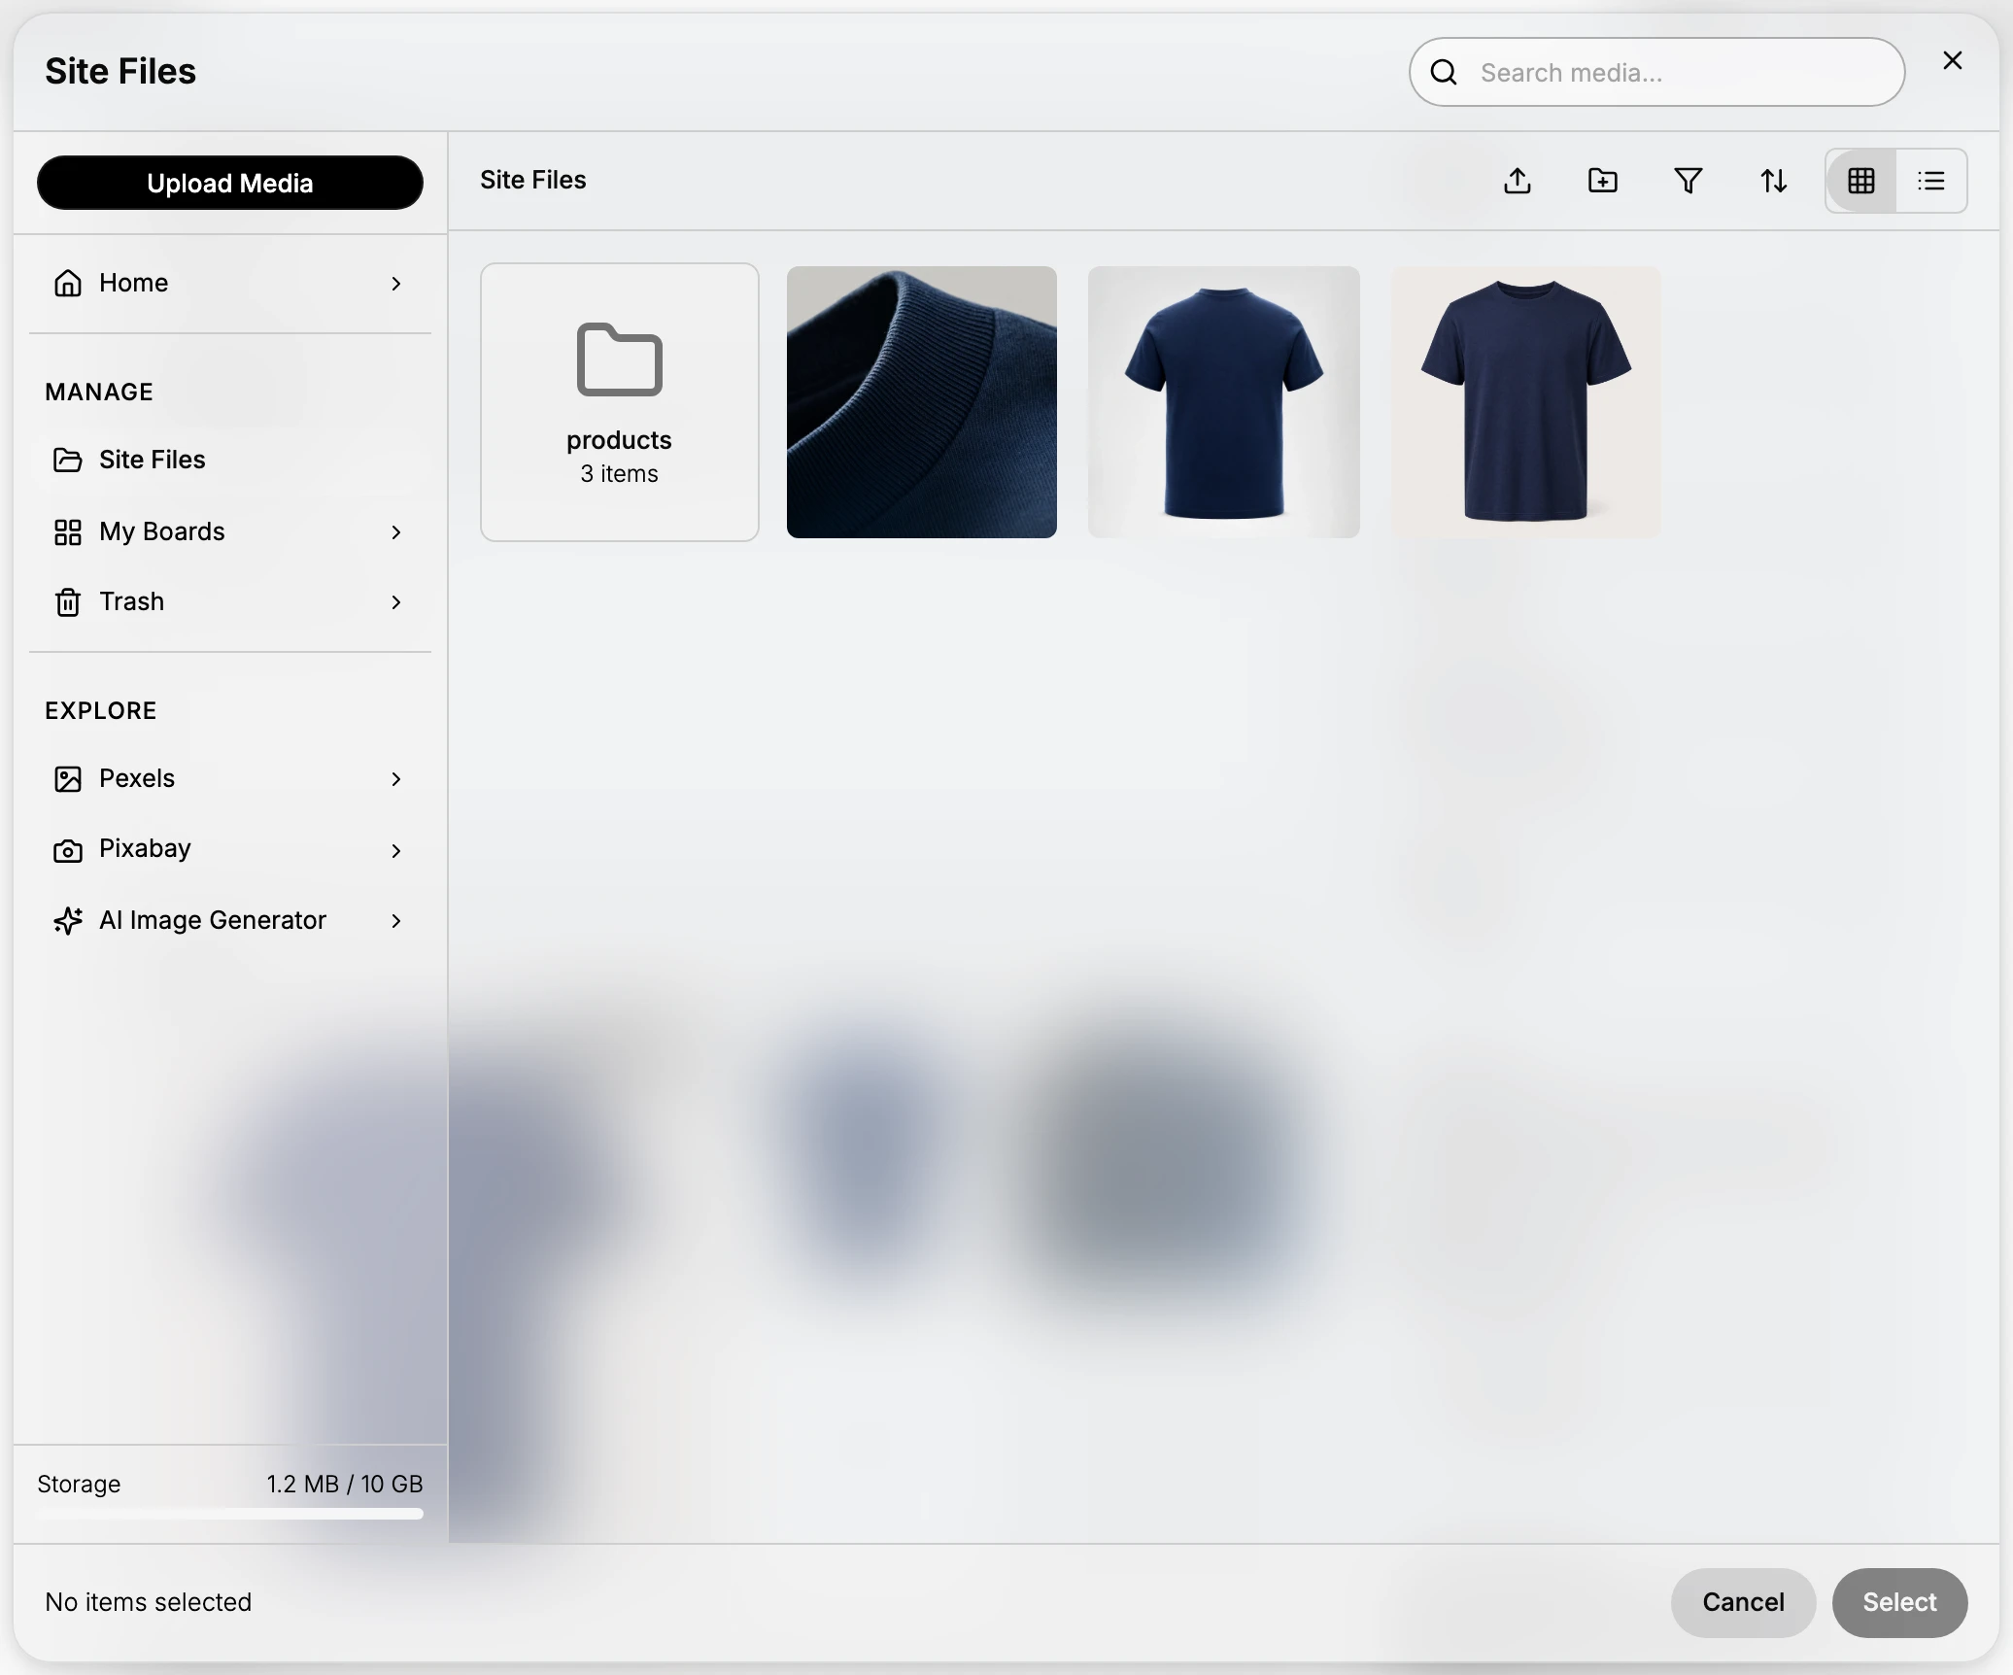The image size is (2013, 1675).
Task: Expand the Pixabay chevron
Action: tap(396, 851)
